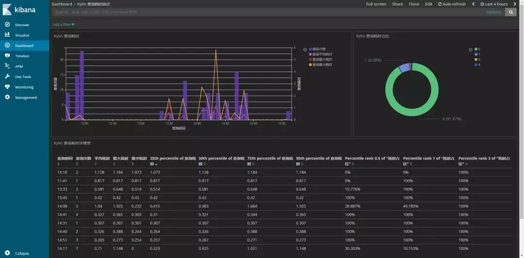Viewport: 524px width, 258px height.
Task: Toggle 查询平均耗时 series in legend
Action: [x=321, y=54]
